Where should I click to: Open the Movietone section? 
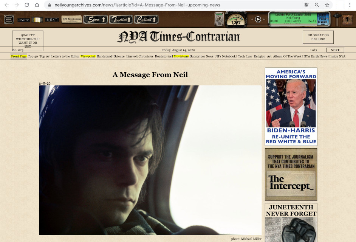[x=181, y=56]
